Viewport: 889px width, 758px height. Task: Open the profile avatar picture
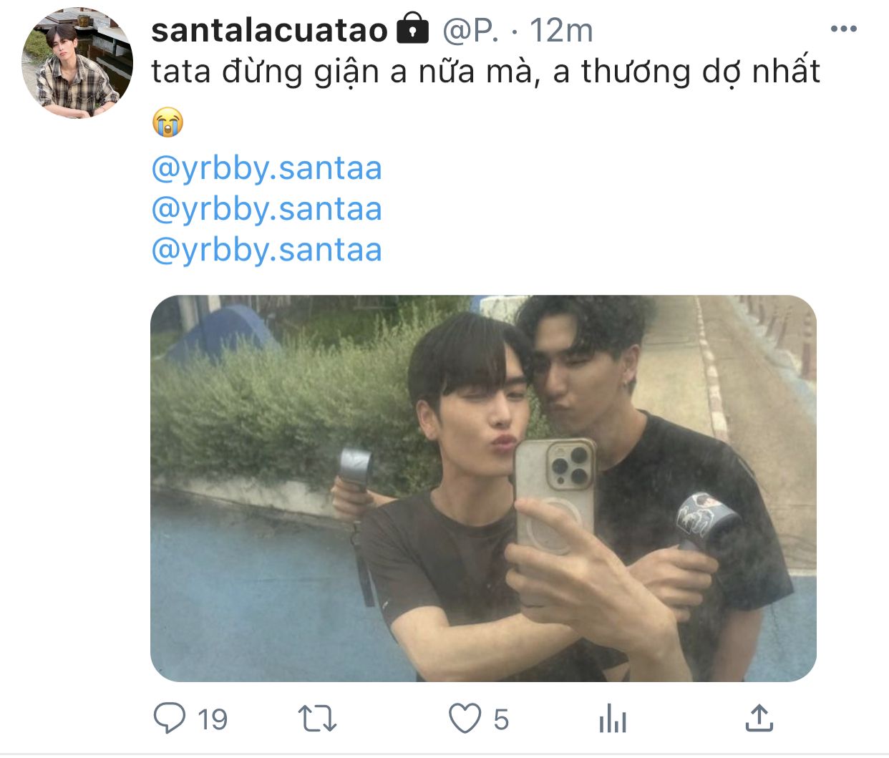coord(77,64)
